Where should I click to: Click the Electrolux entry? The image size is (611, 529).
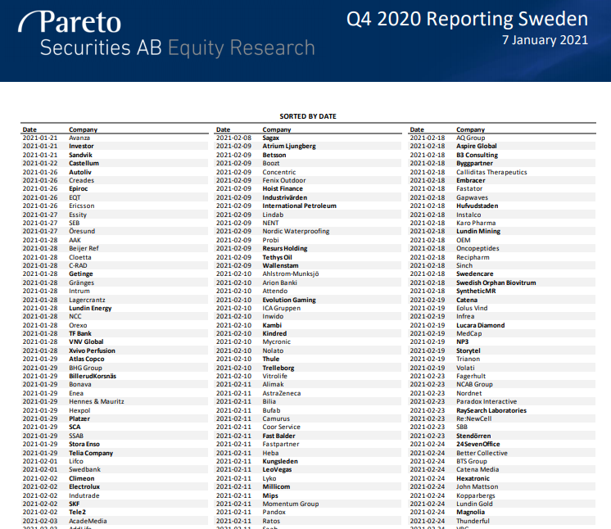pyautogui.click(x=84, y=486)
